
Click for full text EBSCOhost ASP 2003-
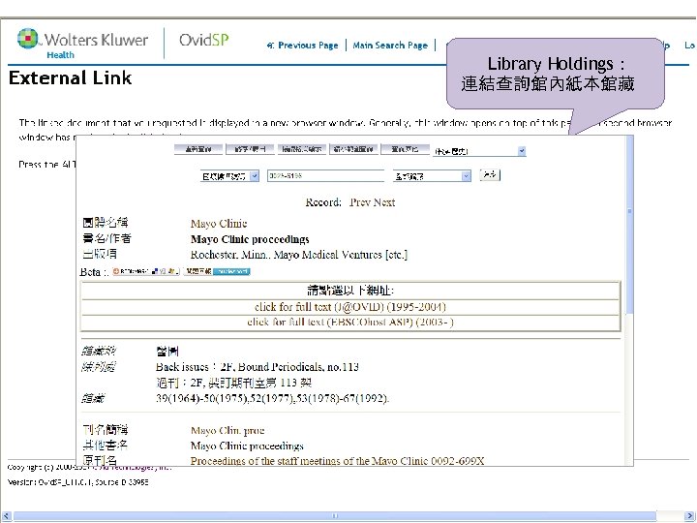click(350, 322)
